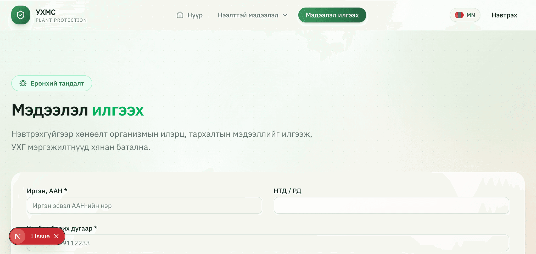The image size is (536, 254).
Task: Click the УХМС site title text
Action: (x=46, y=12)
